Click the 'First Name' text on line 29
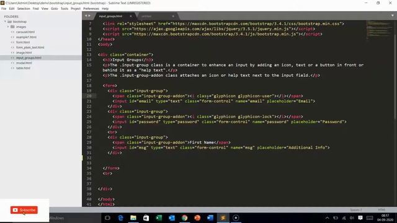This screenshot has height=223, width=397. pyautogui.click(x=202, y=142)
